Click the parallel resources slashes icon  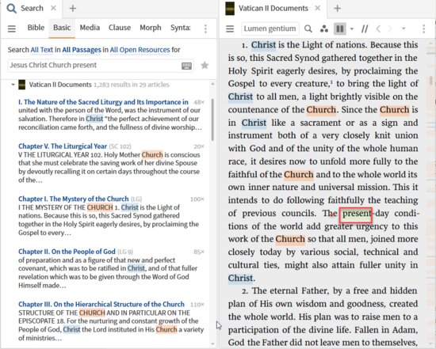pyautogui.click(x=365, y=28)
